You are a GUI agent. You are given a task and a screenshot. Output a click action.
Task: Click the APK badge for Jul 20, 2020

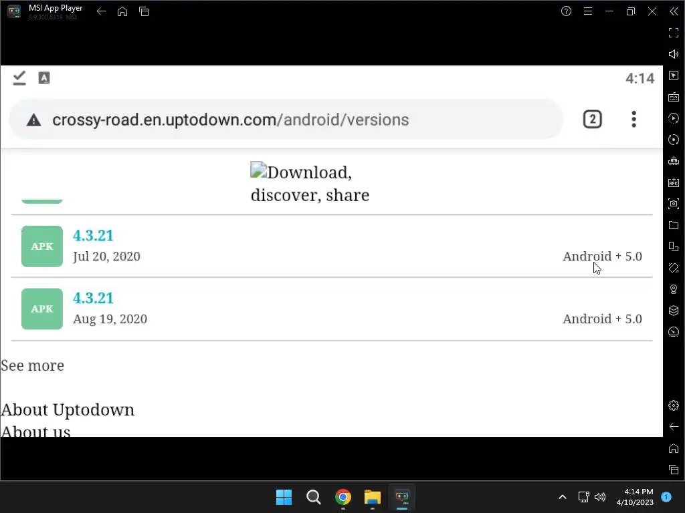click(x=42, y=246)
